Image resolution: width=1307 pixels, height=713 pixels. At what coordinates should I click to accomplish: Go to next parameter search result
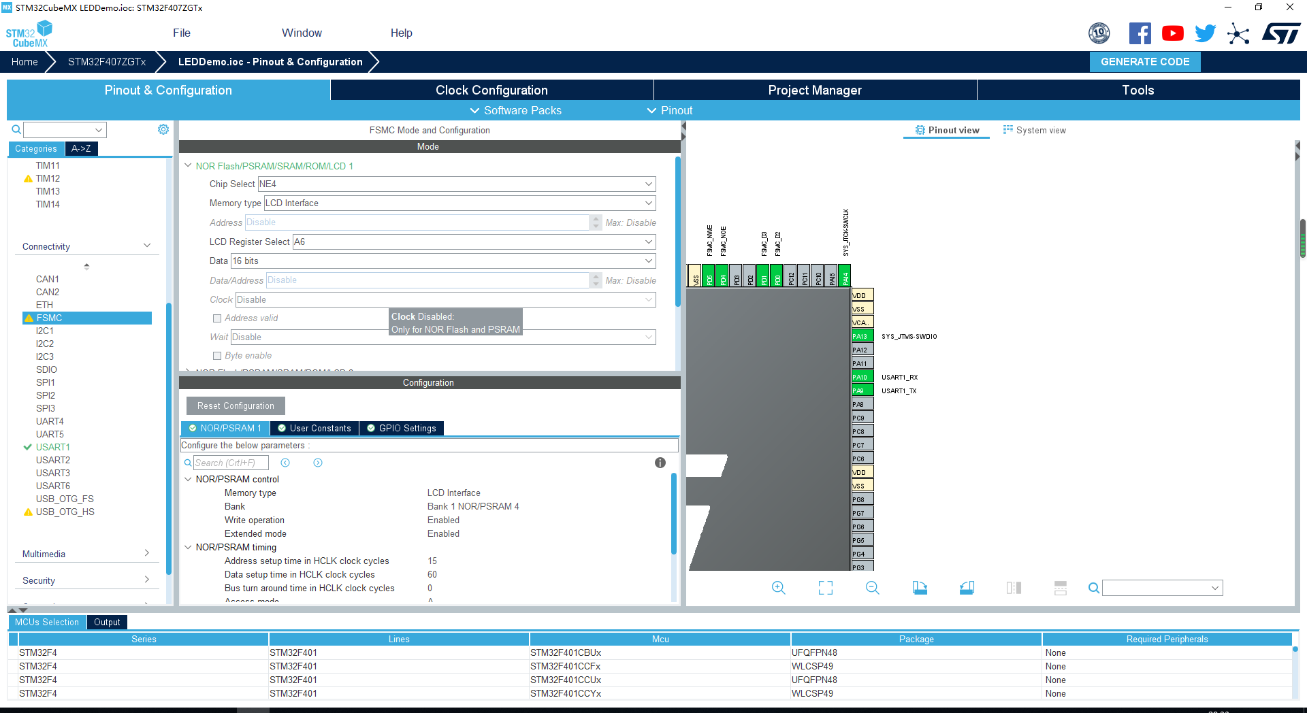click(x=318, y=463)
